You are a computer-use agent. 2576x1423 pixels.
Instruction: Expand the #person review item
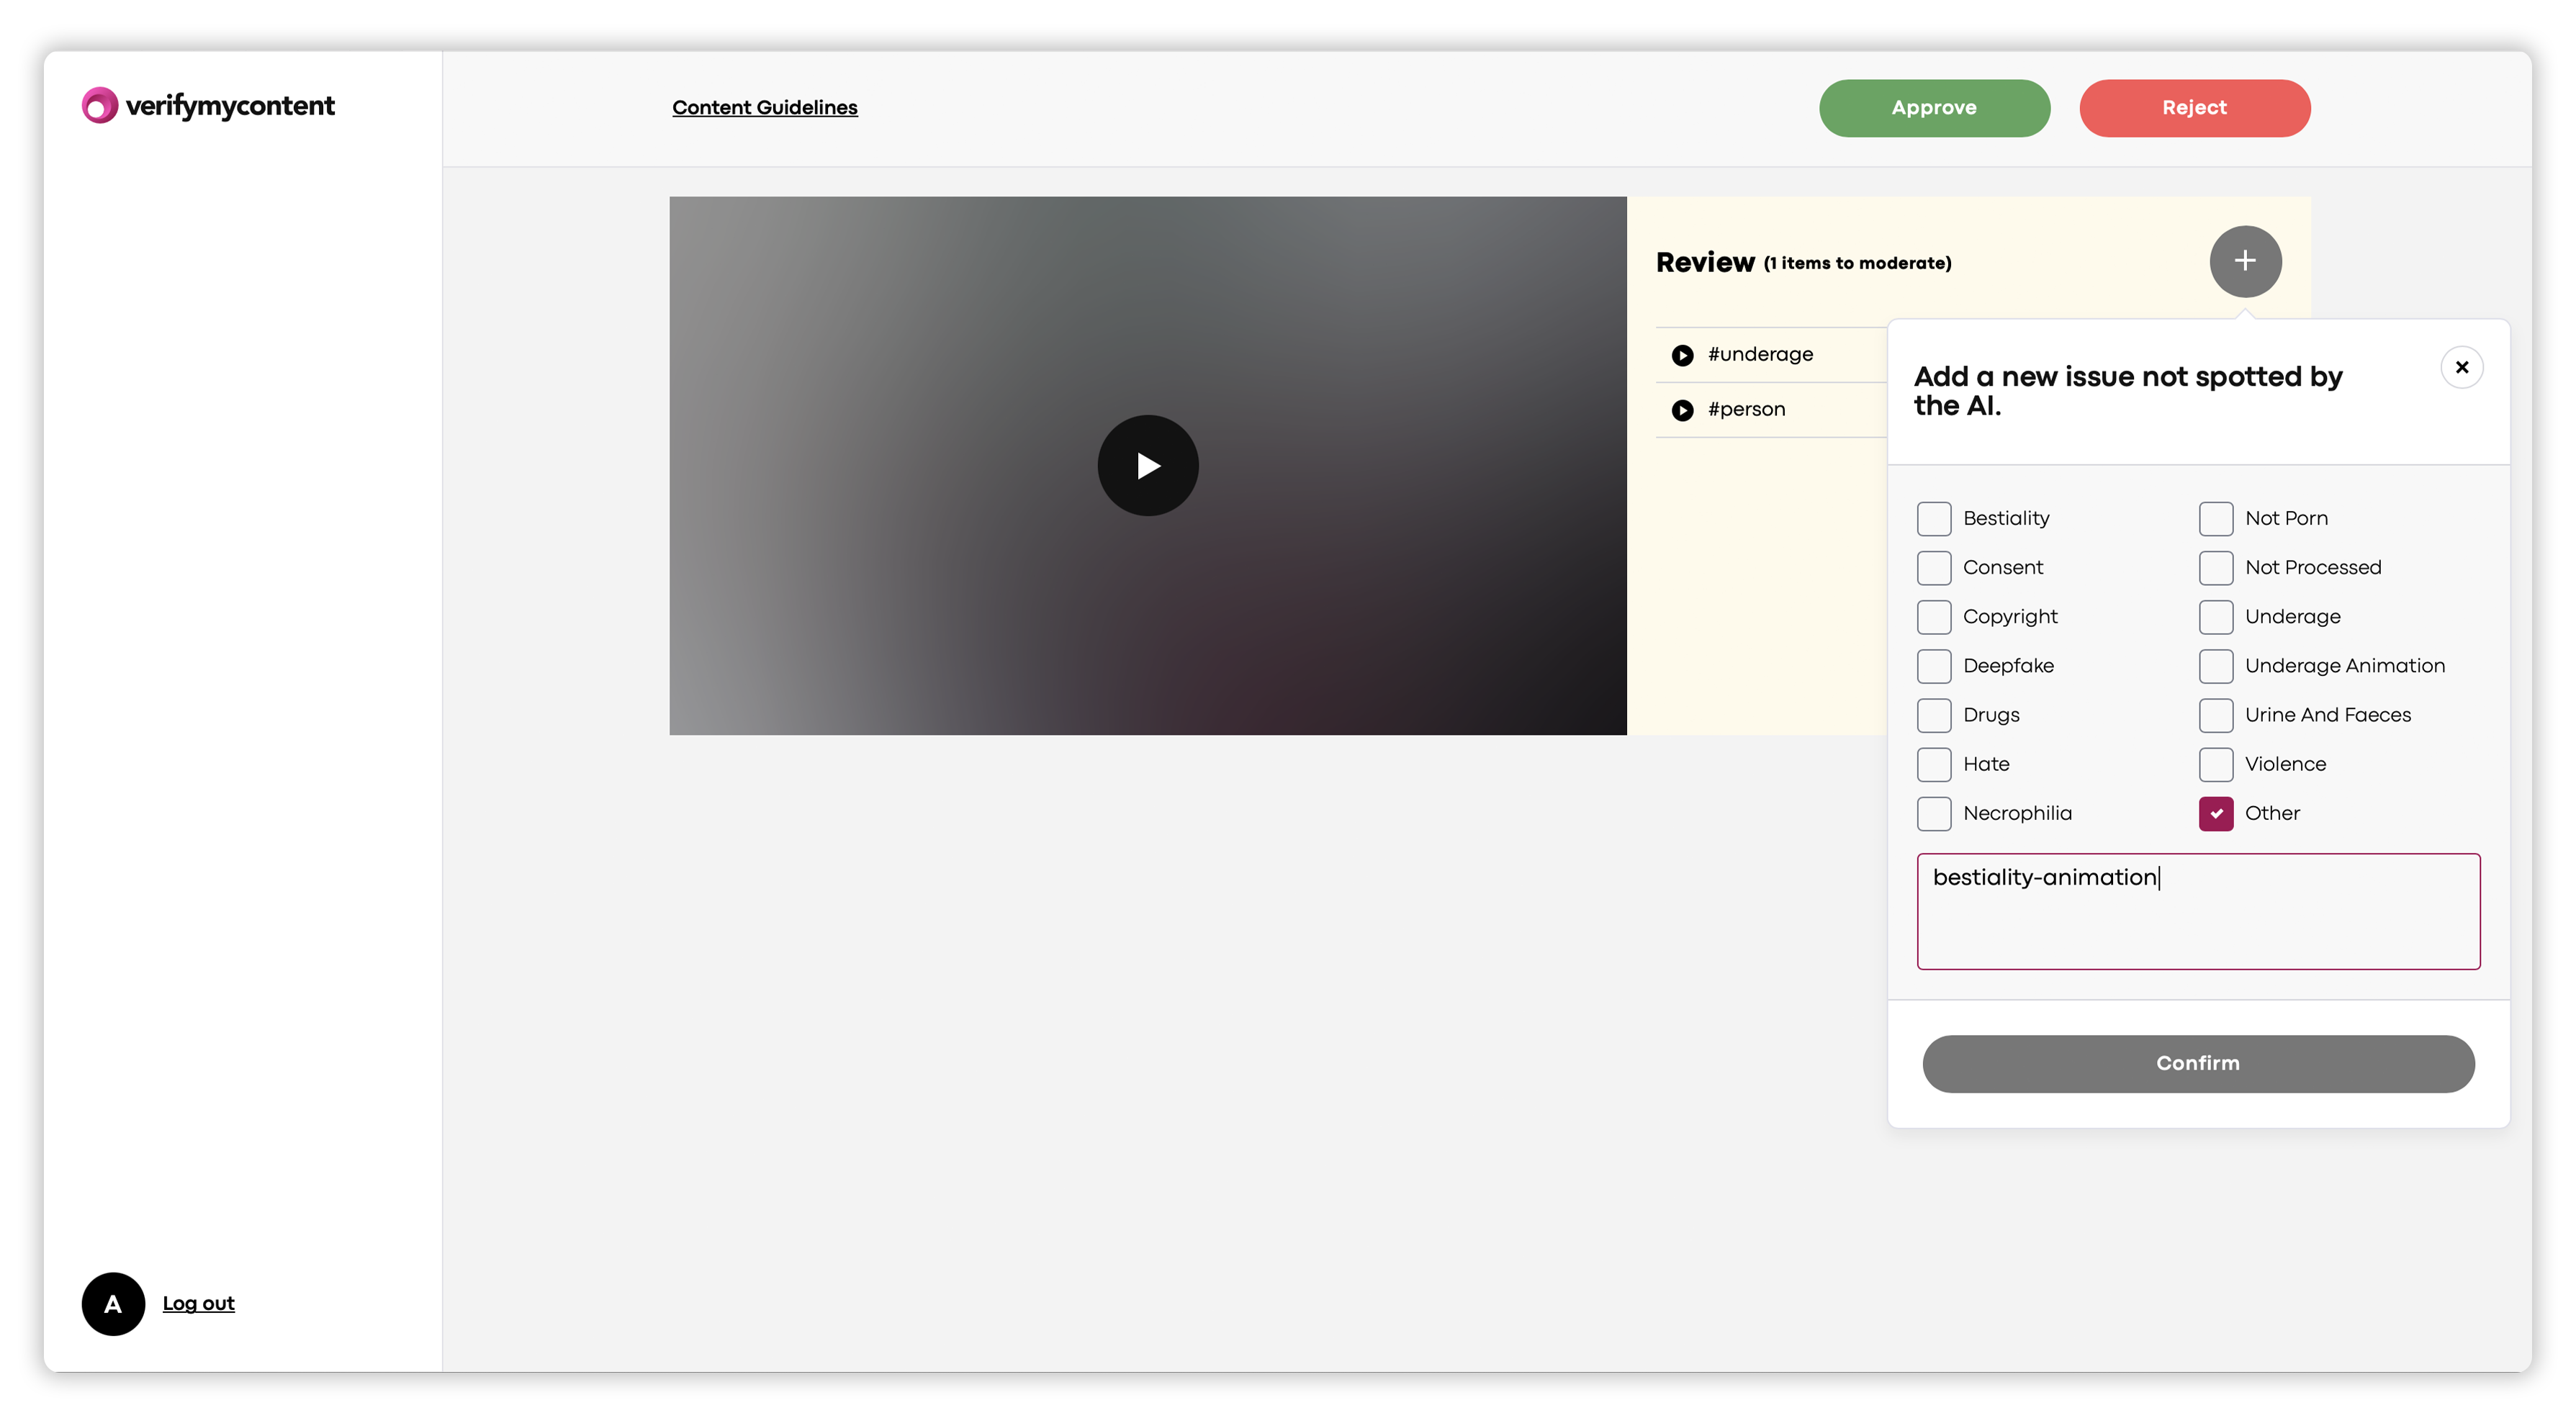tap(1746, 409)
